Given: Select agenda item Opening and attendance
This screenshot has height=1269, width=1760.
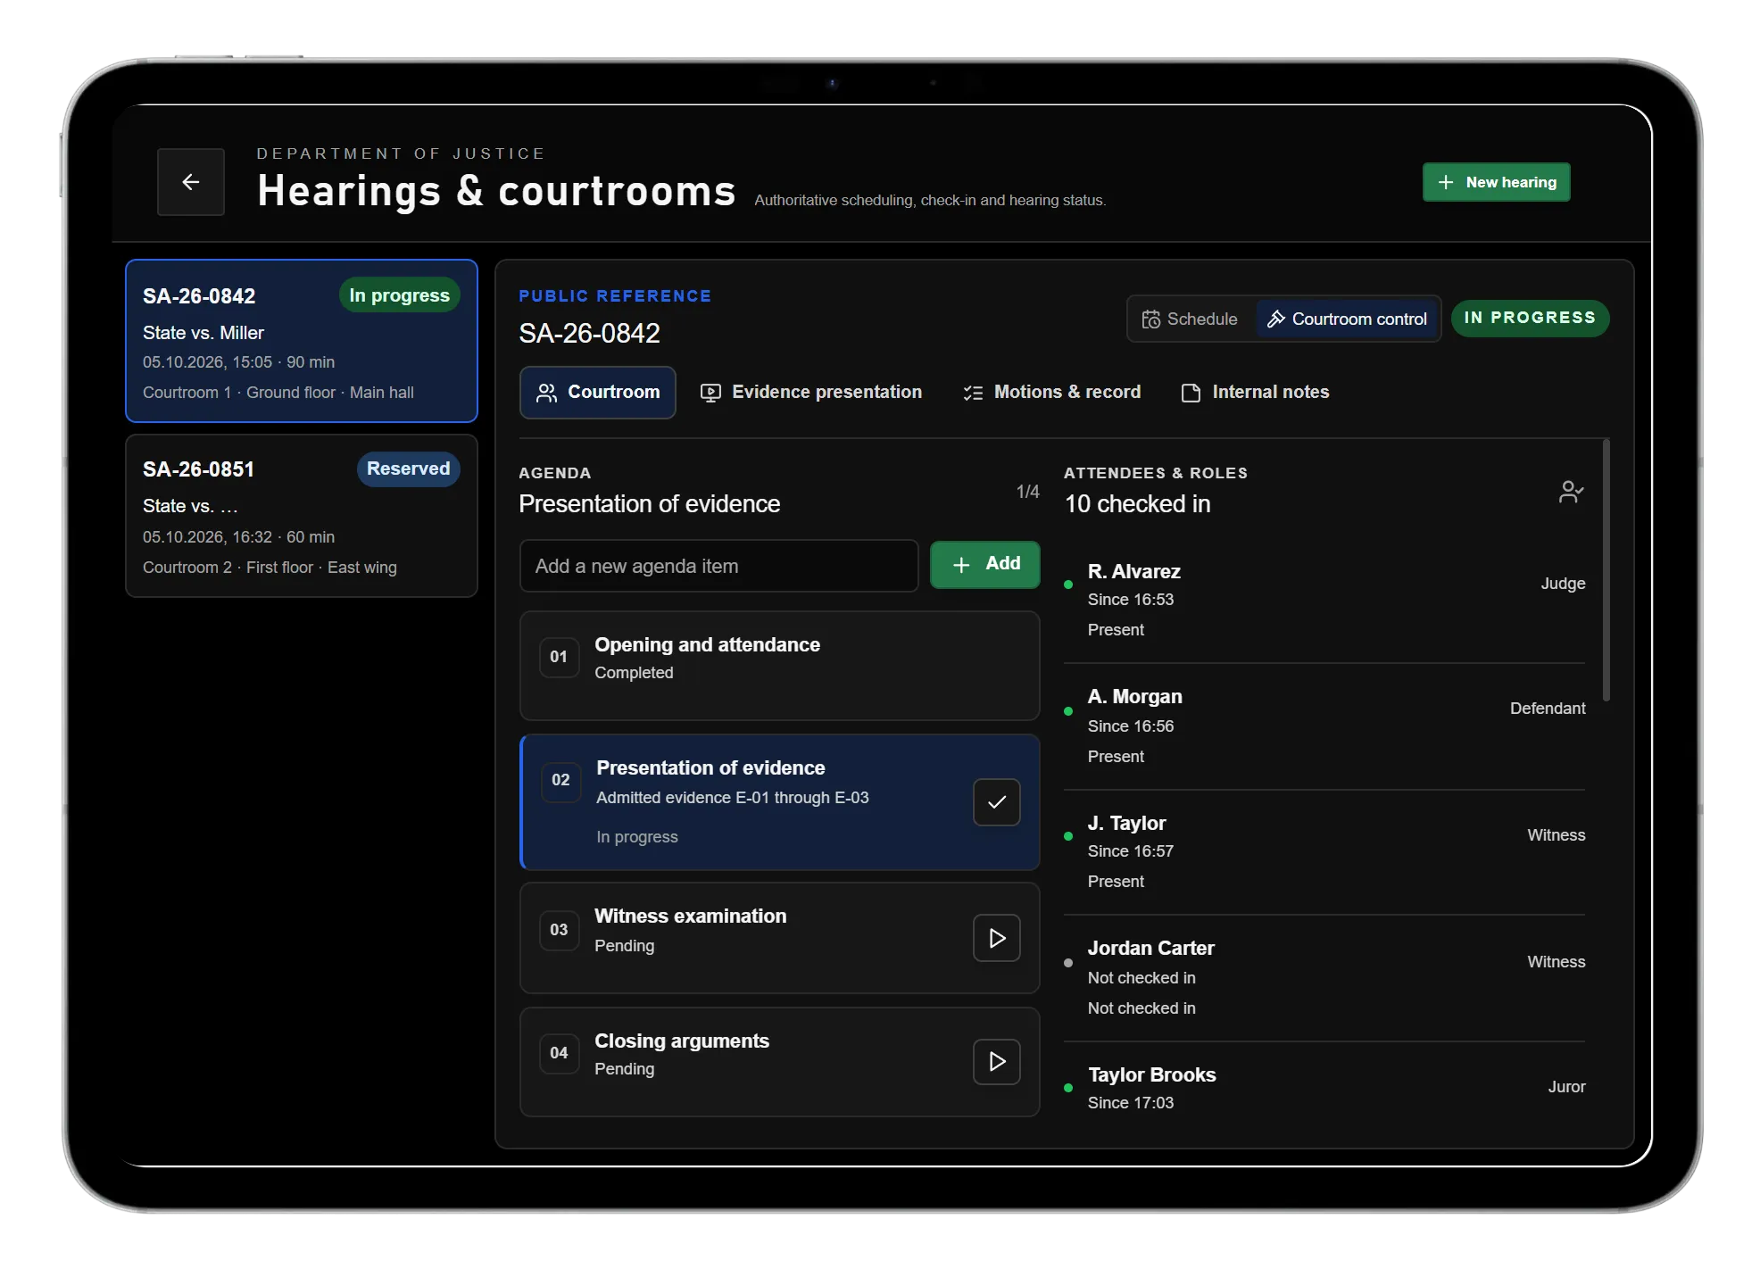Looking at the screenshot, I should pyautogui.click(x=779, y=666).
